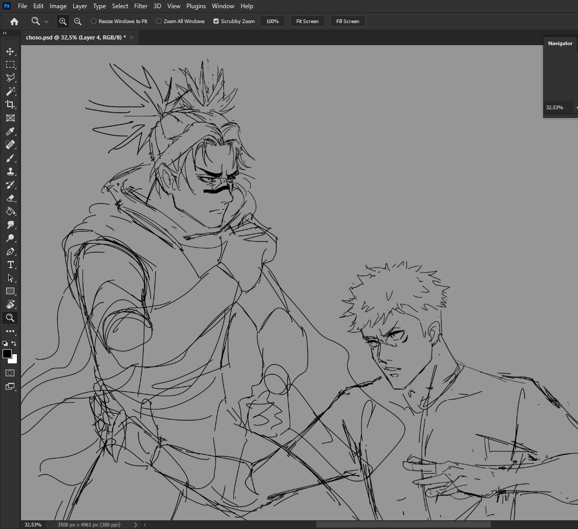Switch to the choso.psd document tab

[x=76, y=37]
